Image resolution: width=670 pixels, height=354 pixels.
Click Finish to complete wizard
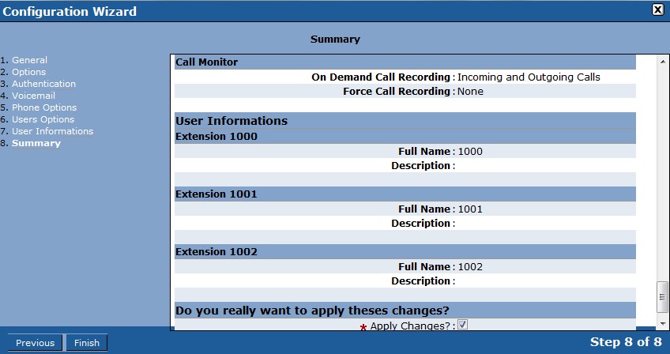pyautogui.click(x=87, y=343)
